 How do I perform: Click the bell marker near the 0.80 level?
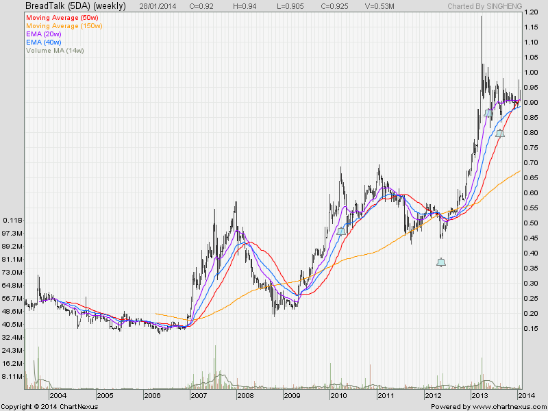pyautogui.click(x=500, y=133)
